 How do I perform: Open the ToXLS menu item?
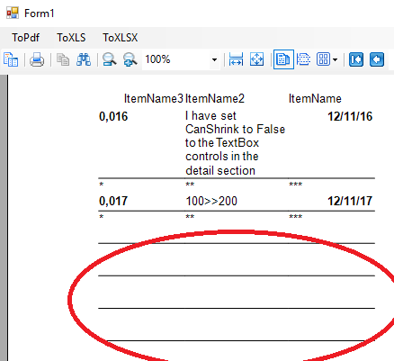click(71, 38)
